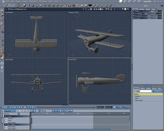Collapse the Master Objects group
The height and width of the screenshot is (131, 164).
click(5, 124)
